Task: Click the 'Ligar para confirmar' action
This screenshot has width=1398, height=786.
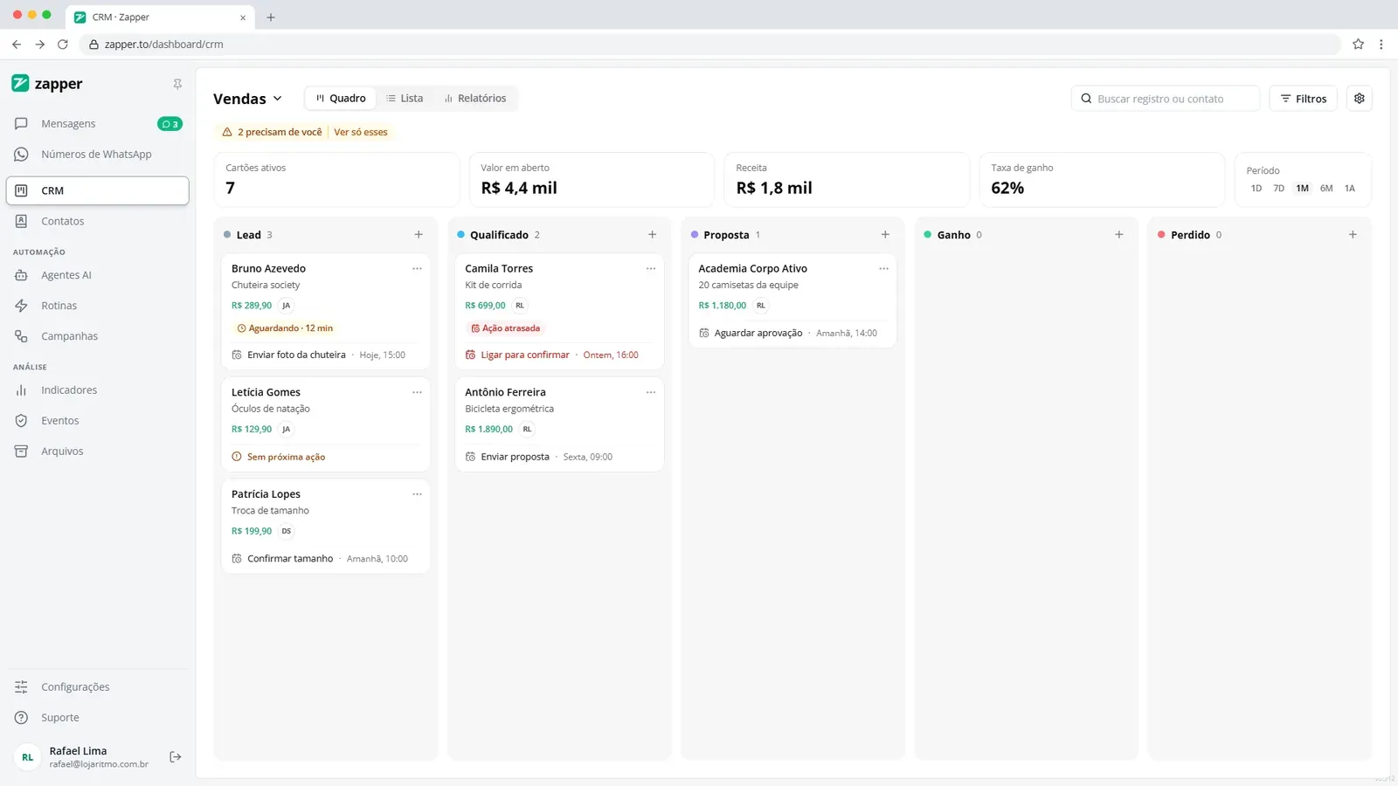Action: (524, 355)
